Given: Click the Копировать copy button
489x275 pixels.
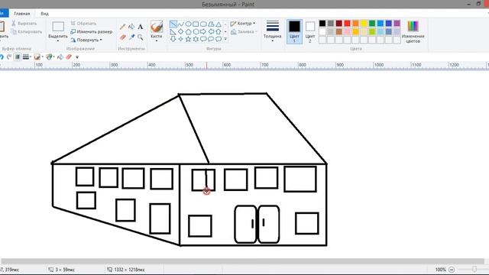Looking at the screenshot, I should (x=27, y=32).
